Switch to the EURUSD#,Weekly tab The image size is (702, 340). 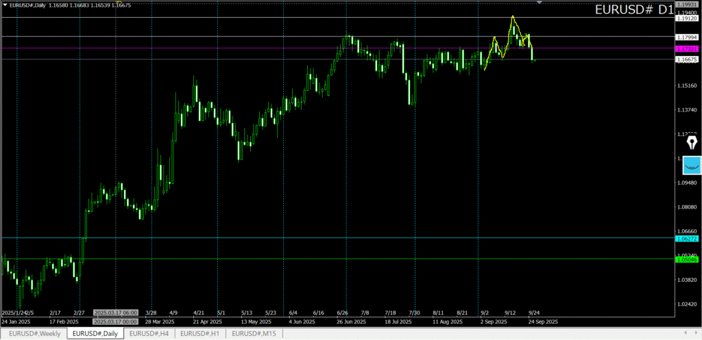coord(34,333)
